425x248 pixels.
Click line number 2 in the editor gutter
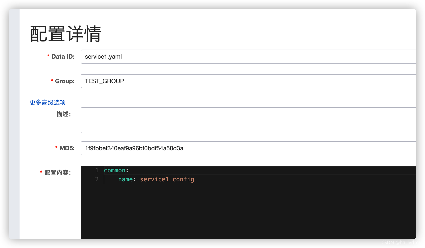97,179
